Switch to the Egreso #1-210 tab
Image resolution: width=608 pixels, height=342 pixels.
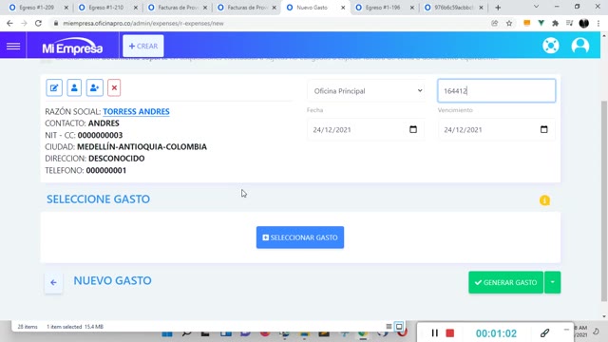coord(106,8)
